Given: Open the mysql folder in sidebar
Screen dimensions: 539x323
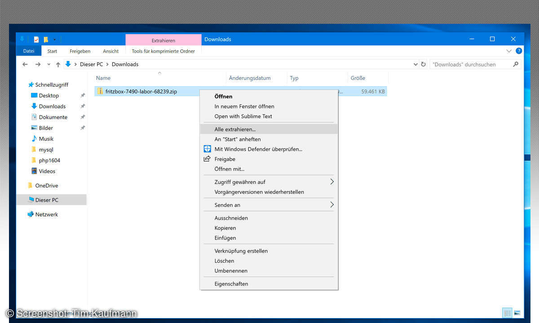Looking at the screenshot, I should 42,149.
